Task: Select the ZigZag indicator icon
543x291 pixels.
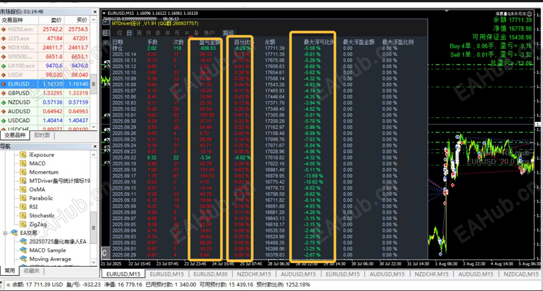Action: [23, 224]
